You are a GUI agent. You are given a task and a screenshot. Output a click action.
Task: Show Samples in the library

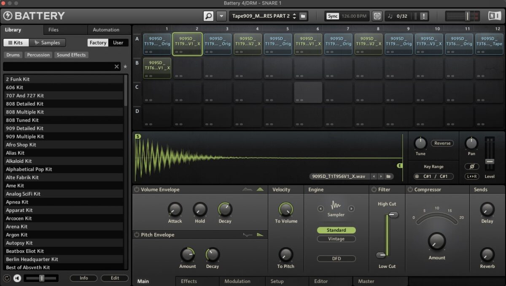pos(47,42)
